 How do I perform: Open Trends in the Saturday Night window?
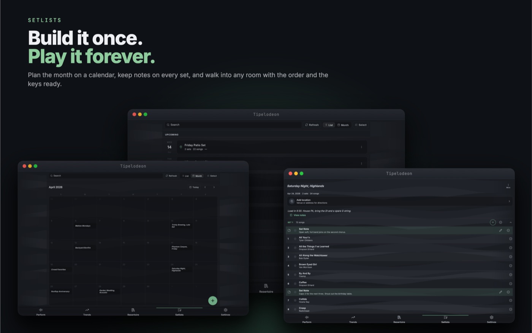pyautogui.click(x=353, y=319)
